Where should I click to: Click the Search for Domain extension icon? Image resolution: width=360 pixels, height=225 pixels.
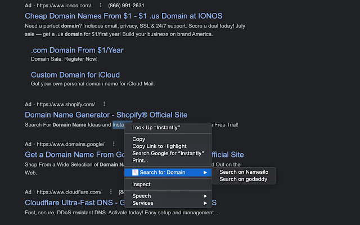point(135,173)
